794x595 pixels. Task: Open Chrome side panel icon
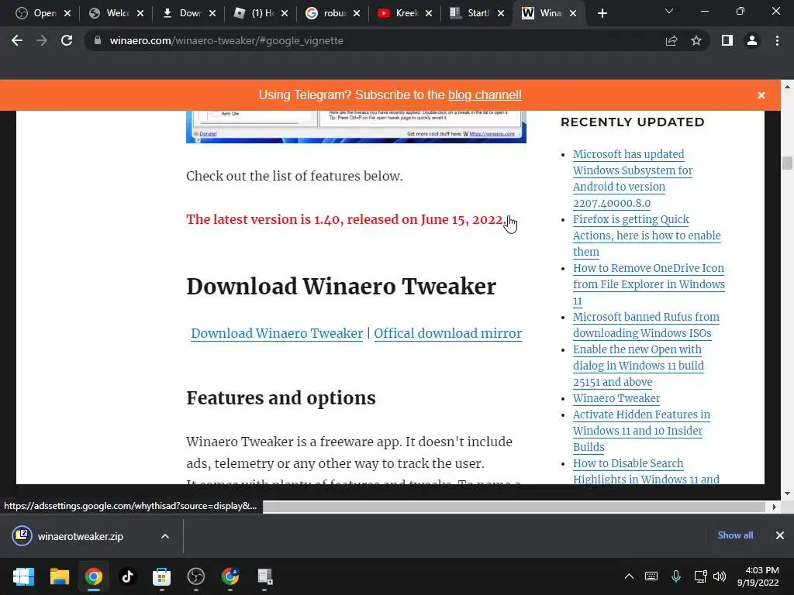coord(727,40)
